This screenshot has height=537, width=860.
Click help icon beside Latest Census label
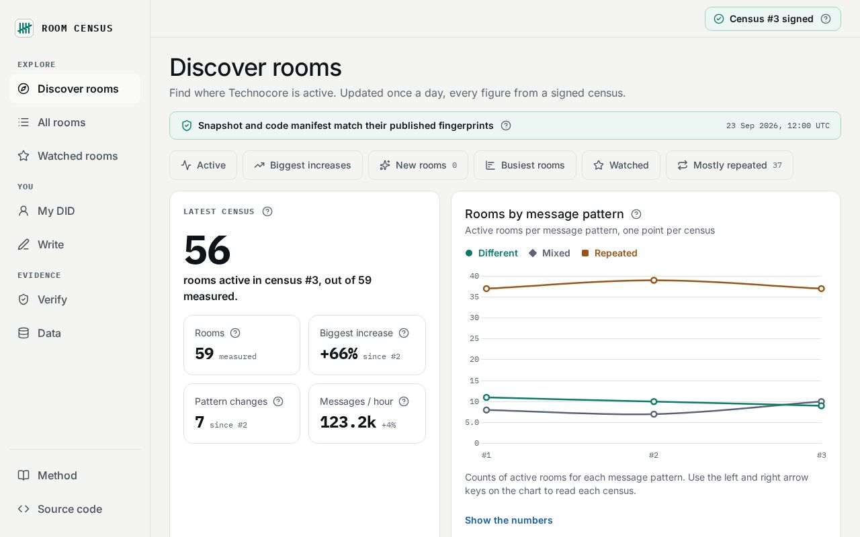coord(267,211)
